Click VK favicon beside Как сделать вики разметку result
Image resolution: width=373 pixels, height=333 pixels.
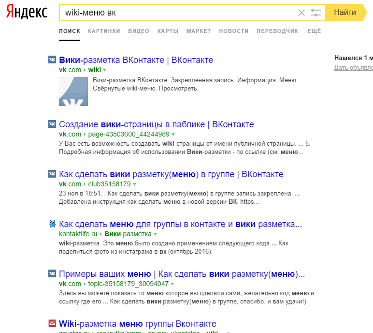52,174
